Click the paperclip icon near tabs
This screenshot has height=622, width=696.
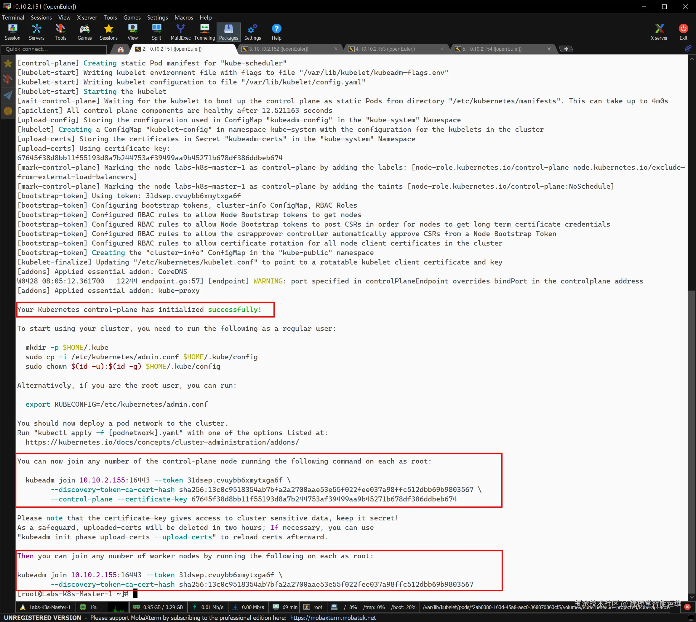click(688, 49)
